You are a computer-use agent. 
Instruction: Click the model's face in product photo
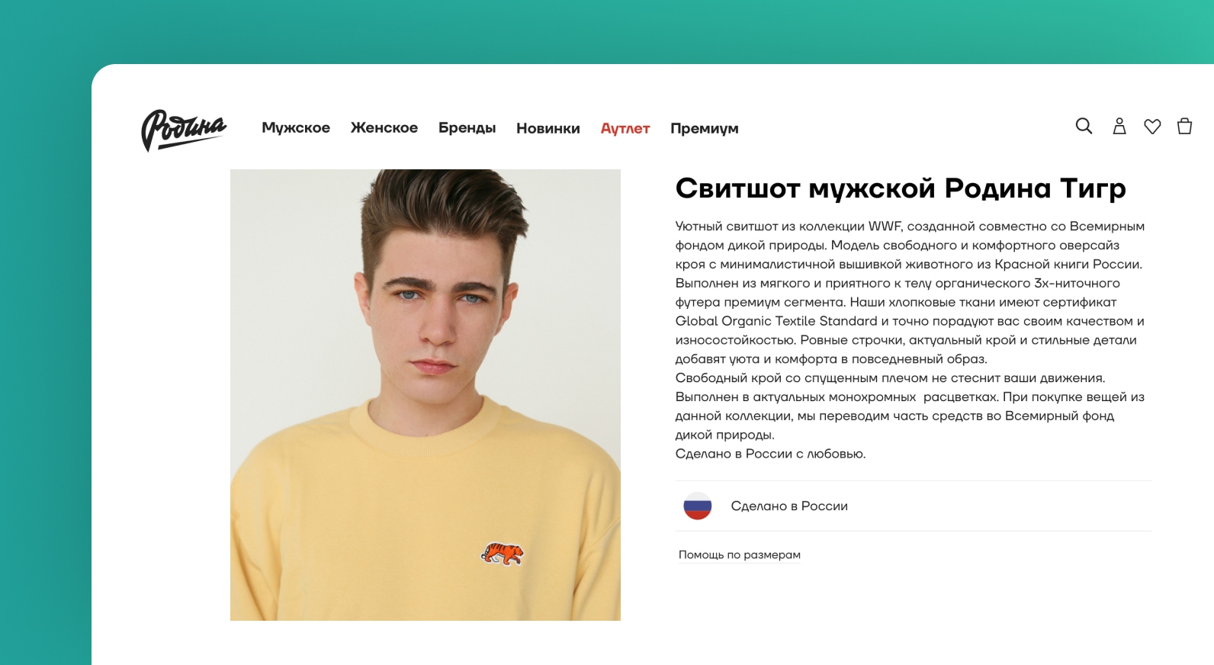(441, 305)
